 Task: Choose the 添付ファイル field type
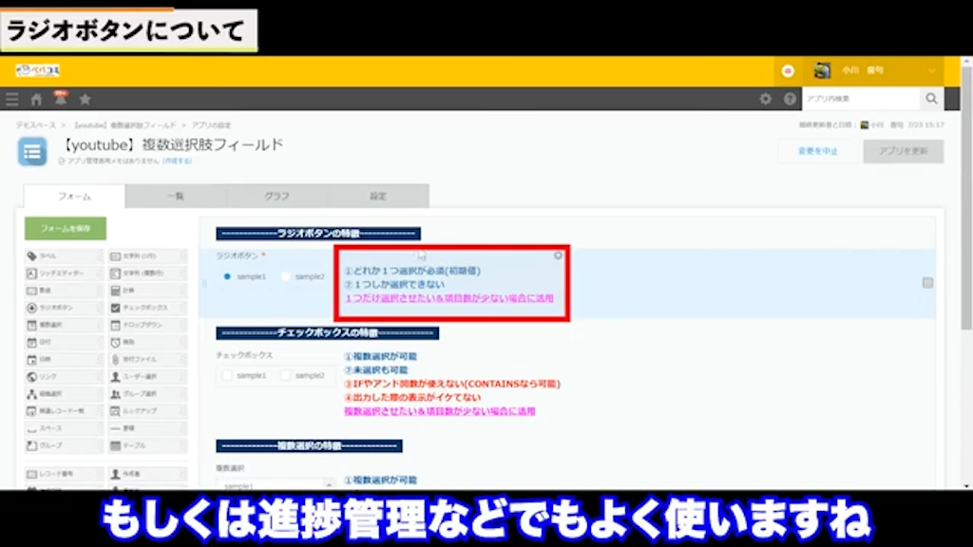(141, 359)
